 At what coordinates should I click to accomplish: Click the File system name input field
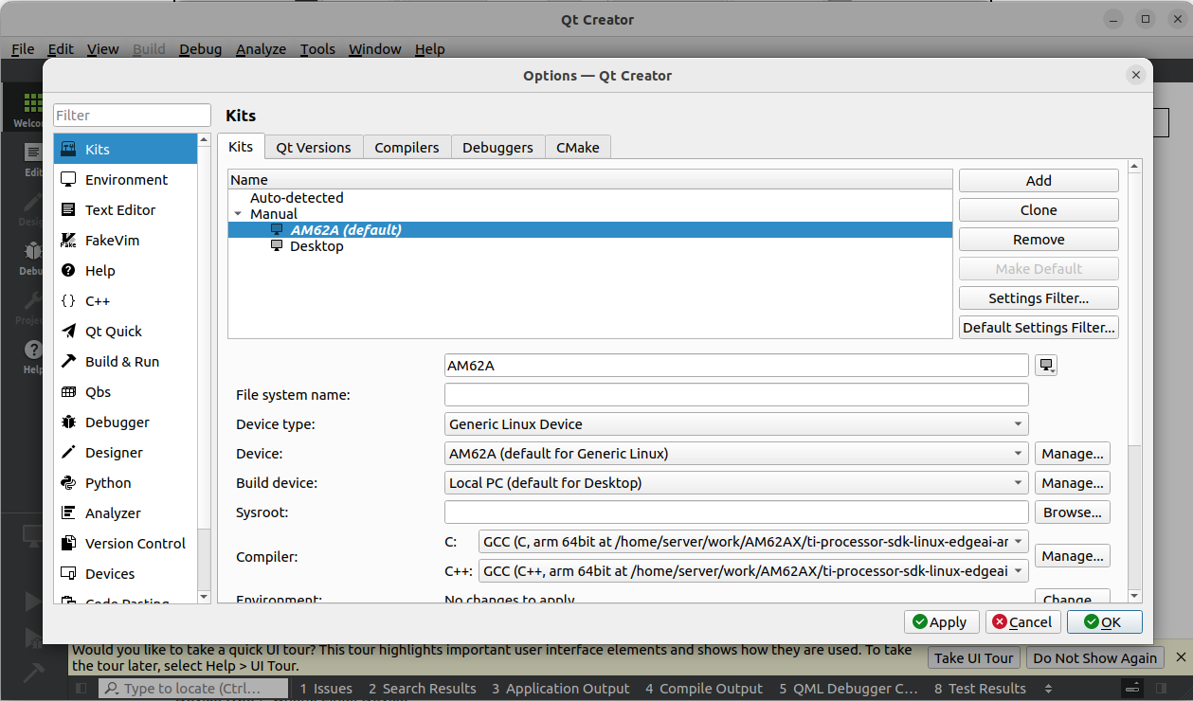(x=736, y=395)
